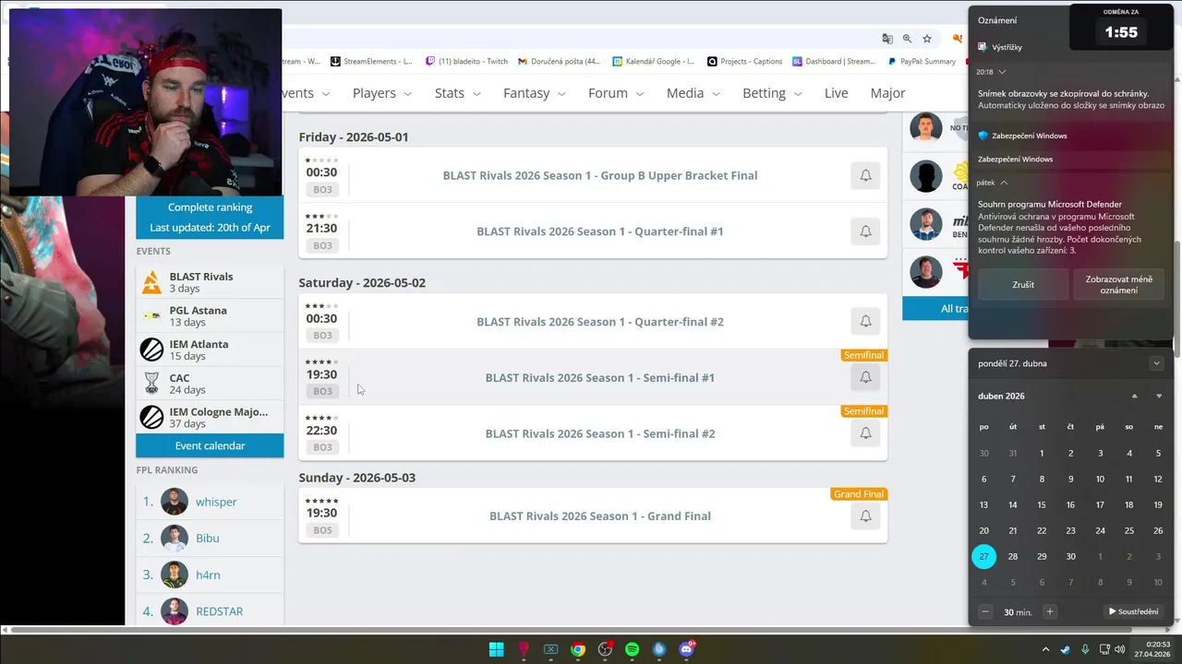The height and width of the screenshot is (664, 1182).
Task: Click the Complete ranking button
Action: click(x=210, y=207)
